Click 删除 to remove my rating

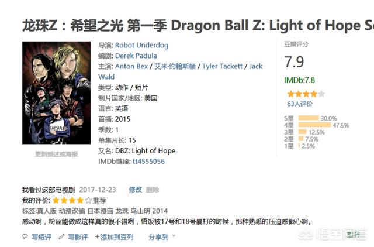coord(152,190)
